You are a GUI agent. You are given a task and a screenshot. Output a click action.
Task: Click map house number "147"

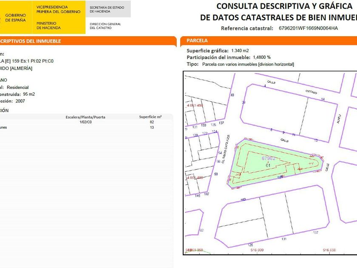[207, 194]
